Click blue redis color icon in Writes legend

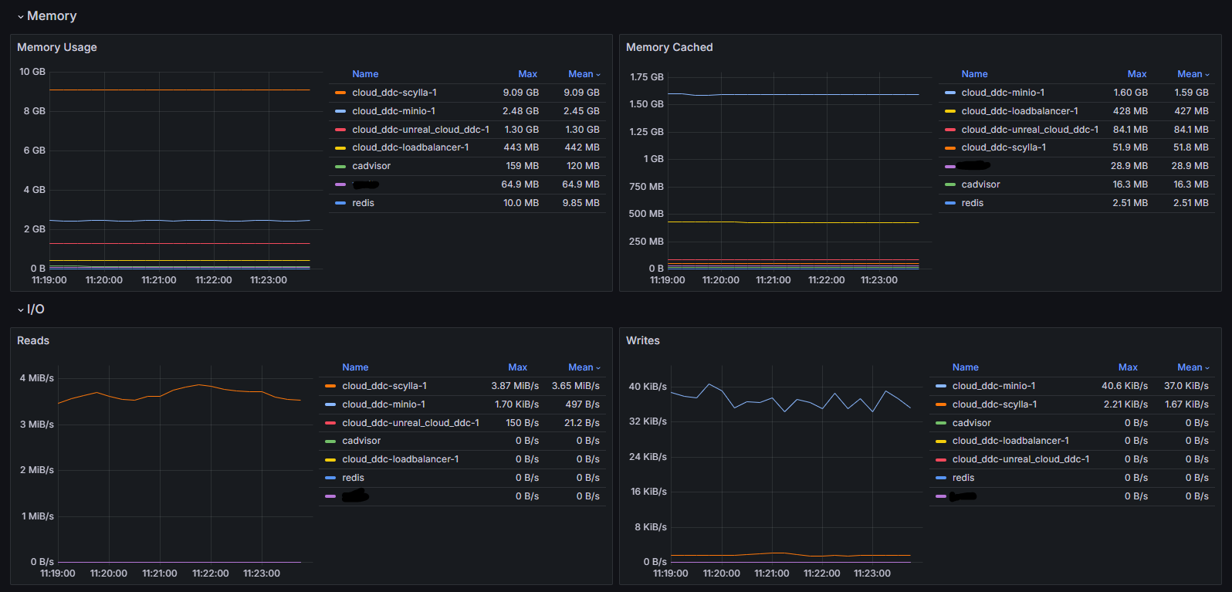[x=941, y=478]
